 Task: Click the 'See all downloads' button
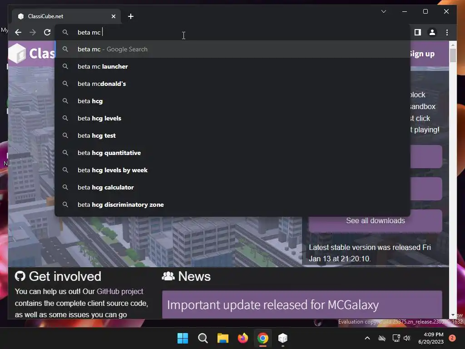(x=375, y=221)
